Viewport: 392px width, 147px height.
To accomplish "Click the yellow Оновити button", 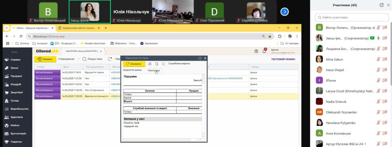I will click(x=134, y=64).
